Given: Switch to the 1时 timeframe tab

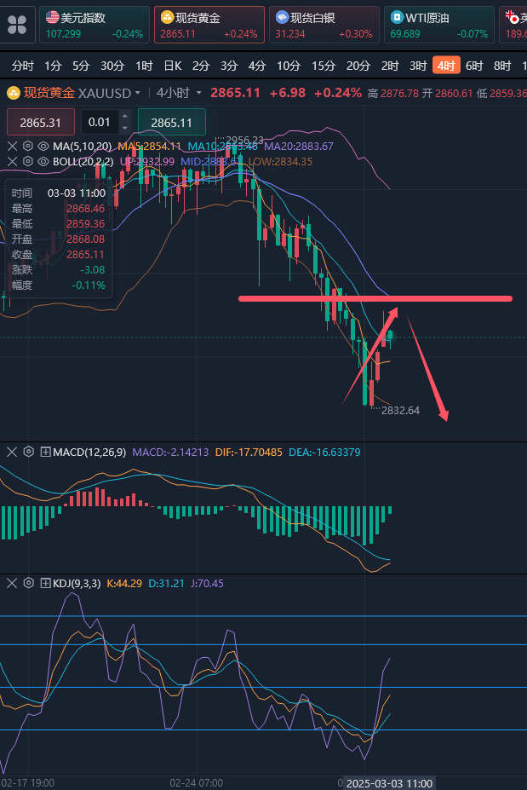Looking at the screenshot, I should click(x=144, y=66).
